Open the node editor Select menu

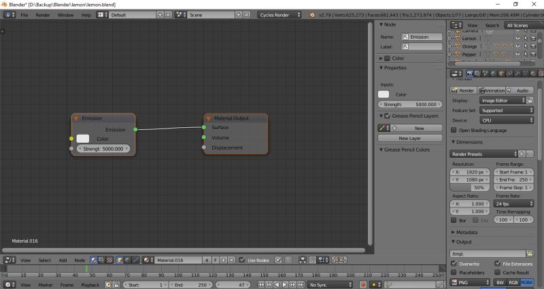tap(44, 260)
